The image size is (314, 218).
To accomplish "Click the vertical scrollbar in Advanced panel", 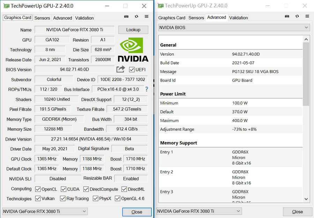I will [306, 74].
